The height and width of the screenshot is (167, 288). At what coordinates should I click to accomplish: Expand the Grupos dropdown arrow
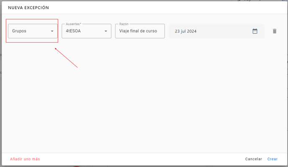tap(52, 31)
